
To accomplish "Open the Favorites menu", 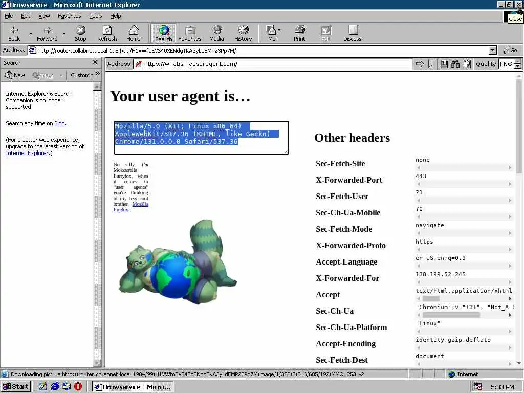I will tap(69, 16).
